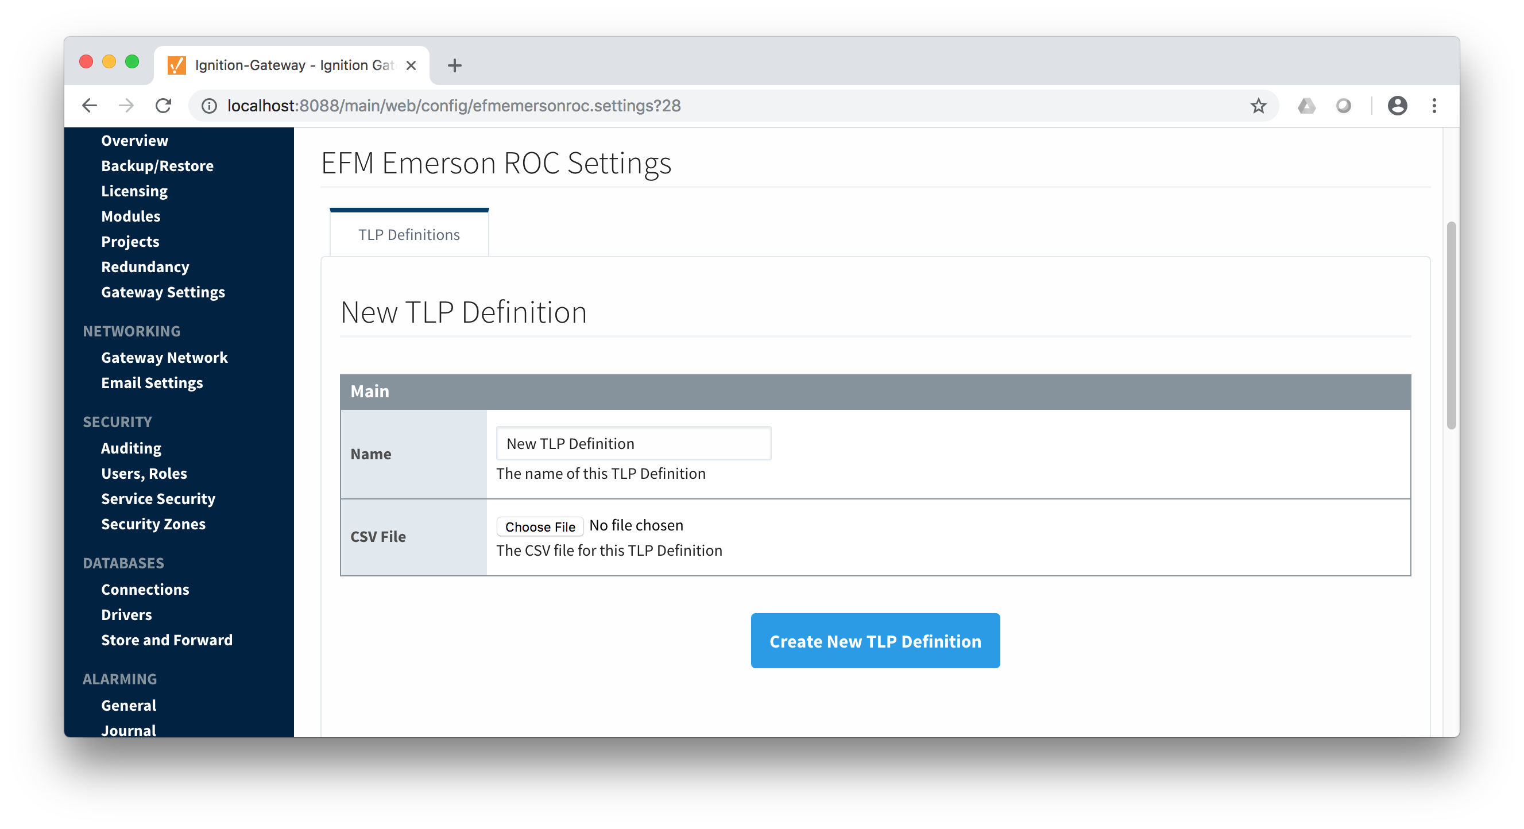Click the 'No file chosen' text
The image size is (1524, 829).
tap(636, 525)
